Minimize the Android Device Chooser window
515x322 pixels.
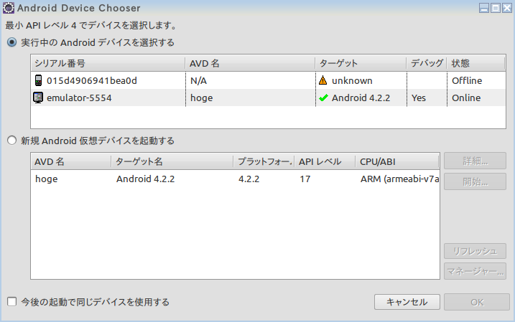[x=484, y=8]
